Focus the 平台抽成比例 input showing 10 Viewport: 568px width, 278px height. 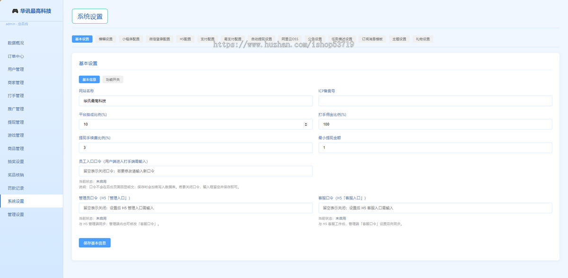195,124
